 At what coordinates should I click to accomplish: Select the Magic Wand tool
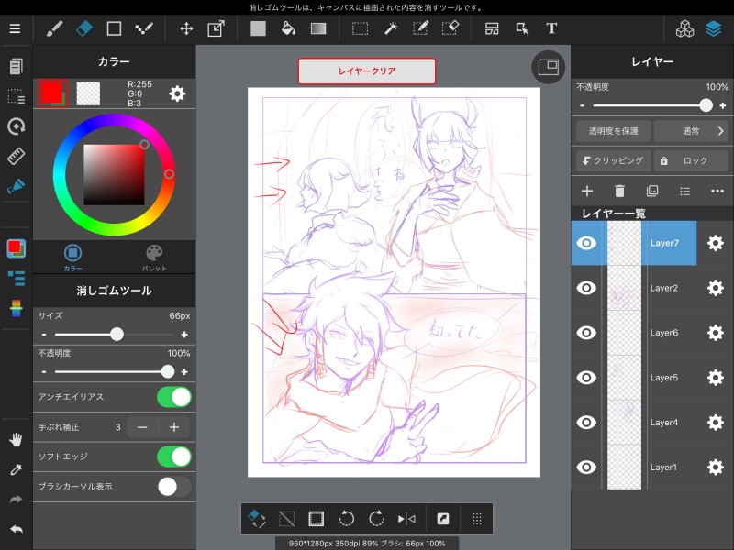[391, 28]
